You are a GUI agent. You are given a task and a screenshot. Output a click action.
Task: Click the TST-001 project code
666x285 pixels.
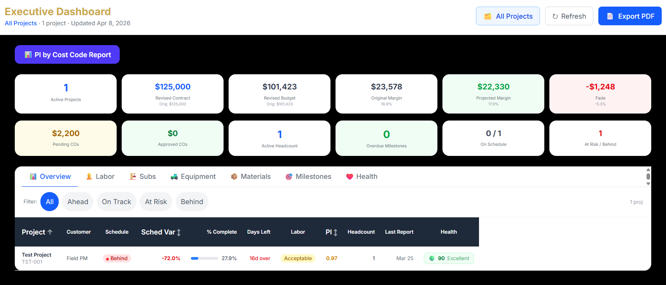click(x=32, y=262)
